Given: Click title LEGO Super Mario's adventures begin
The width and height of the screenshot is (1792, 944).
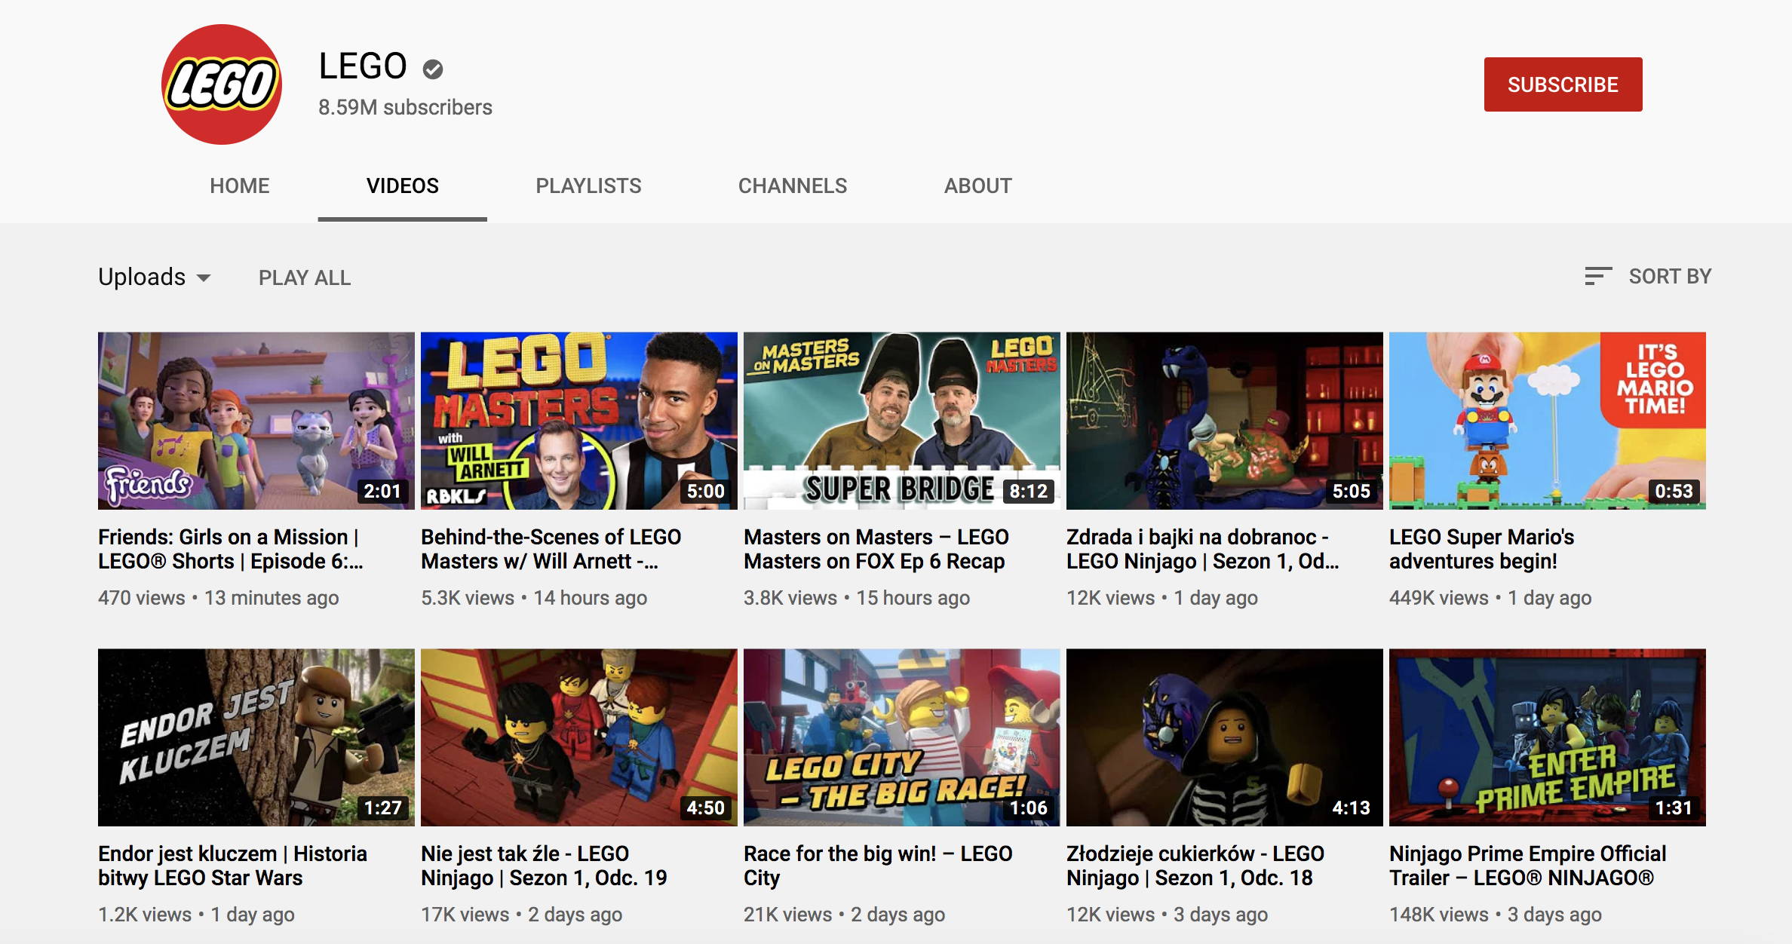Looking at the screenshot, I should point(1482,549).
